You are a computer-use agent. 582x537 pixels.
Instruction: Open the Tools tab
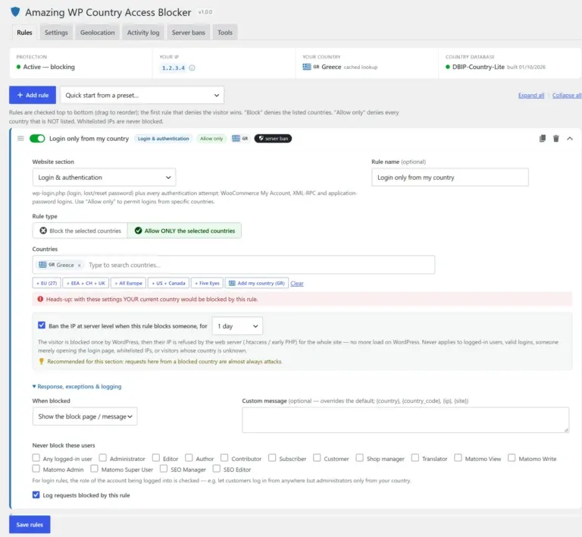click(225, 33)
